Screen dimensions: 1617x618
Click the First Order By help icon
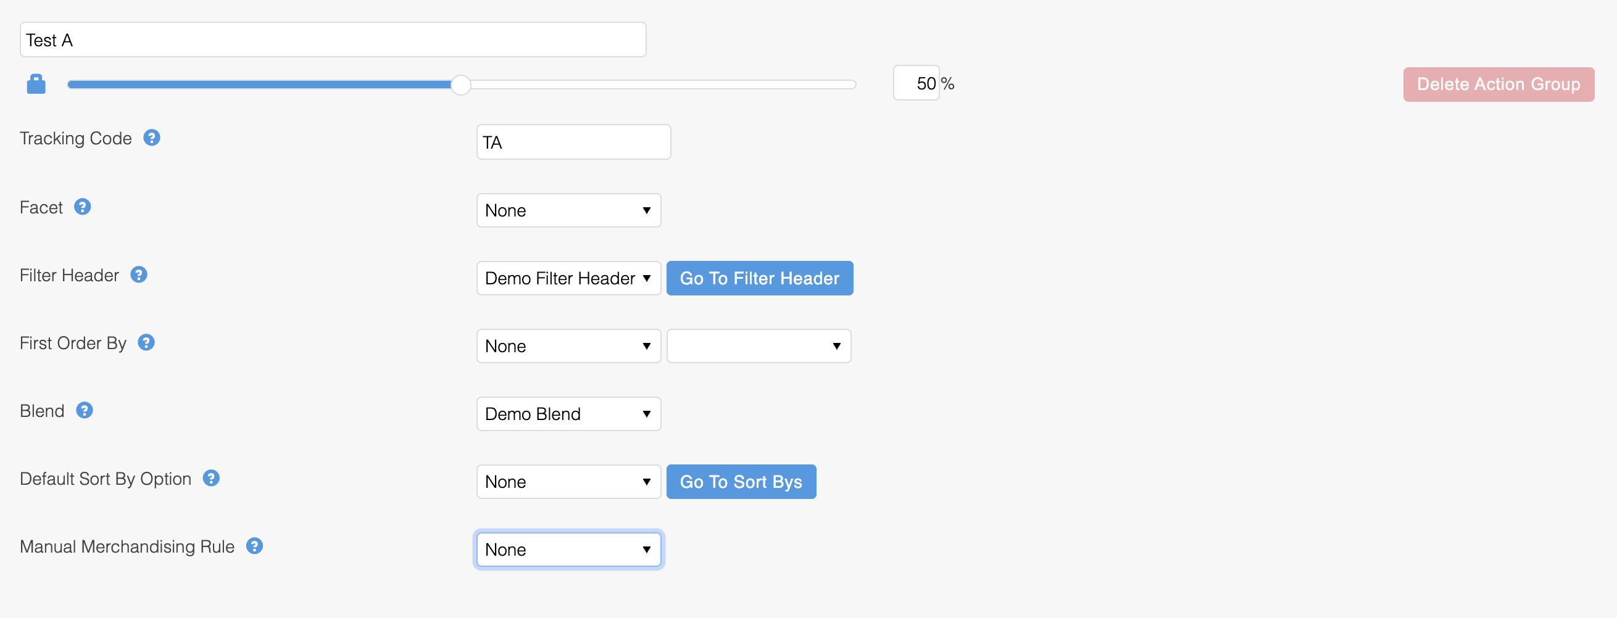point(146,342)
